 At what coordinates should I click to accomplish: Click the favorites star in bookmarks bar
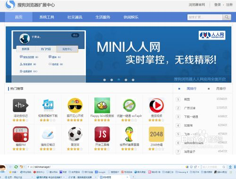point(10,172)
